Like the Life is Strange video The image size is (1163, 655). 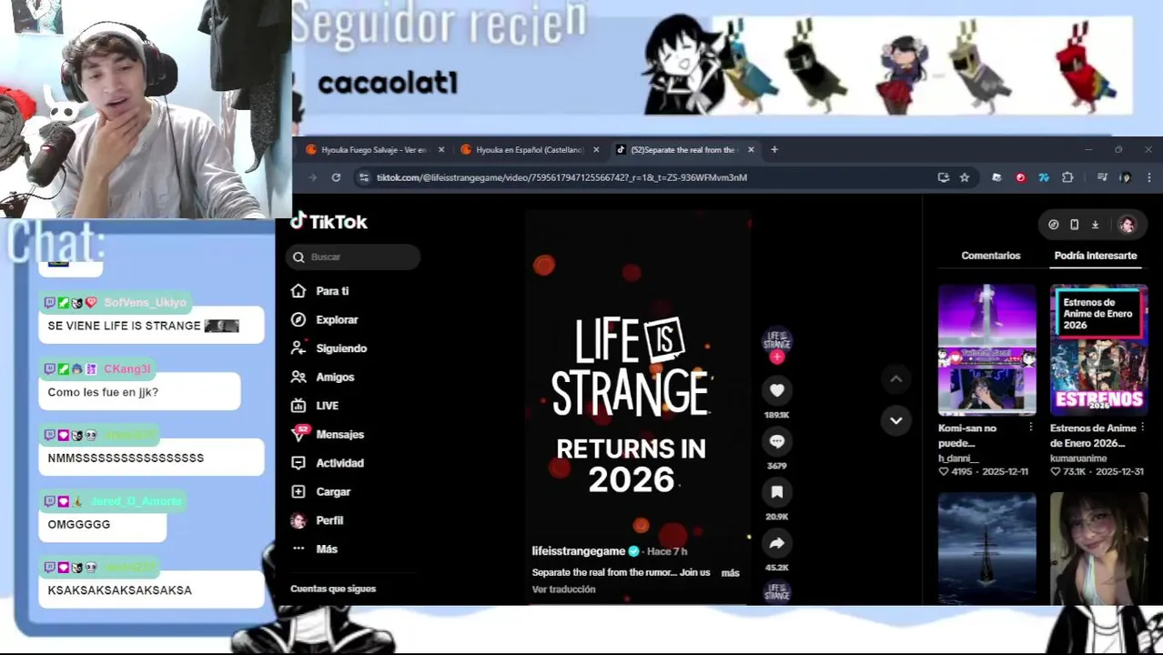(776, 390)
